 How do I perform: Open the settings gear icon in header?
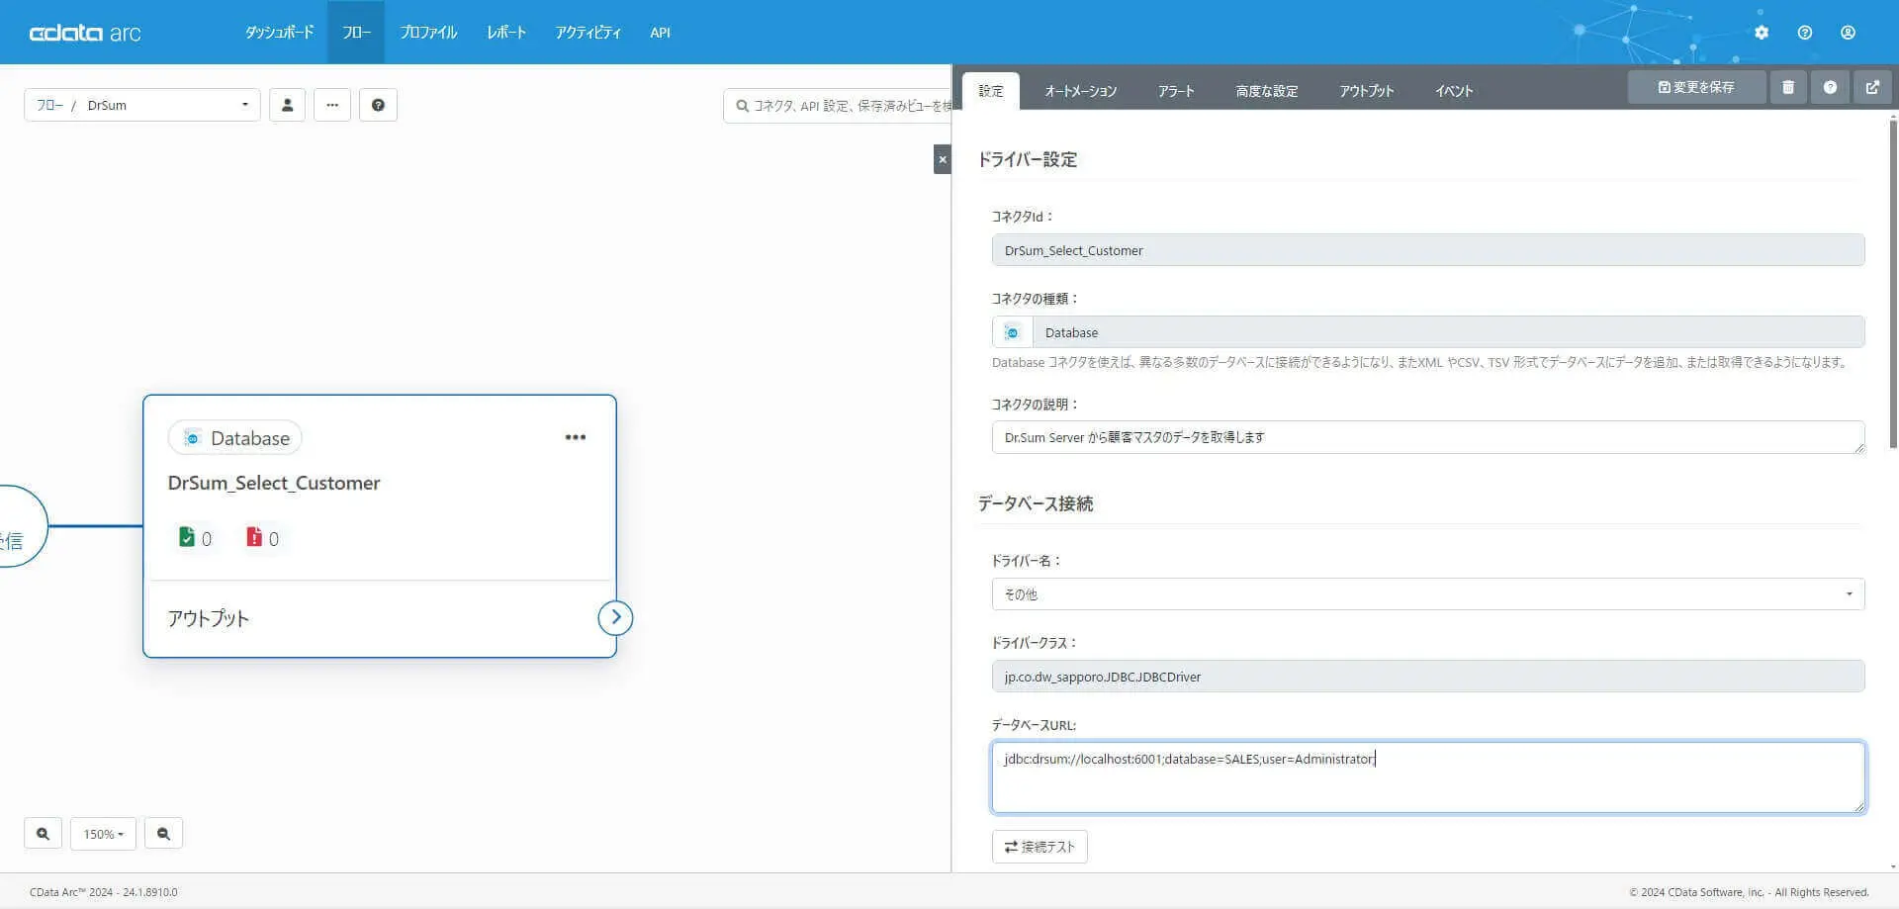(x=1762, y=33)
